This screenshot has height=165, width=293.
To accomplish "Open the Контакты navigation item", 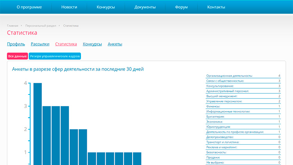I will (x=216, y=7).
